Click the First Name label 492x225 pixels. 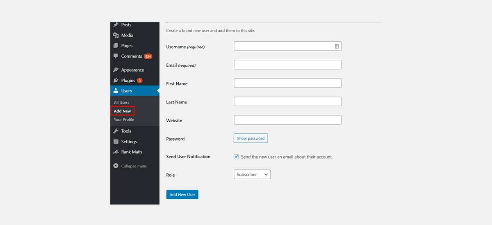(x=177, y=83)
